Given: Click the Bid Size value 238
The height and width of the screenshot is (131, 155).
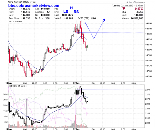Looking at the screenshot, I should [x=47, y=18].
